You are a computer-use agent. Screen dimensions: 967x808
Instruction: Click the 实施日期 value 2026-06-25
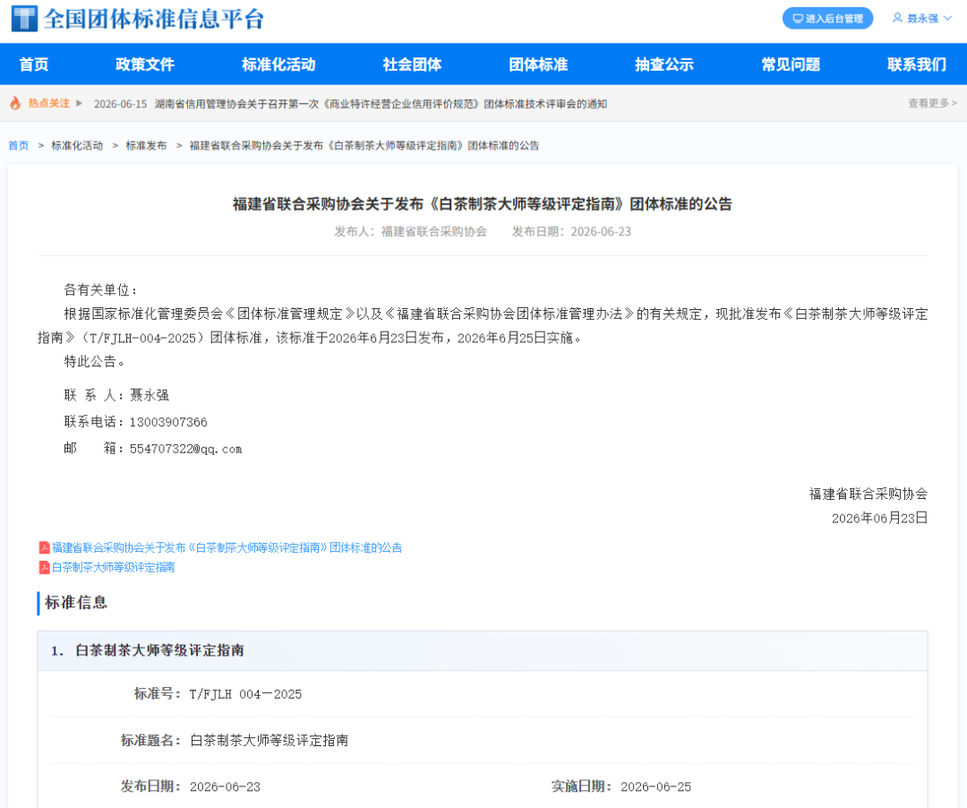point(655,787)
